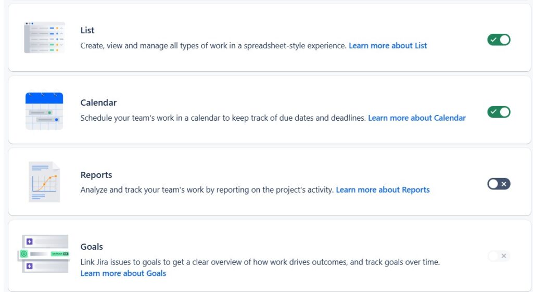Click the Calendar feature heading
The height and width of the screenshot is (292, 533).
click(98, 103)
